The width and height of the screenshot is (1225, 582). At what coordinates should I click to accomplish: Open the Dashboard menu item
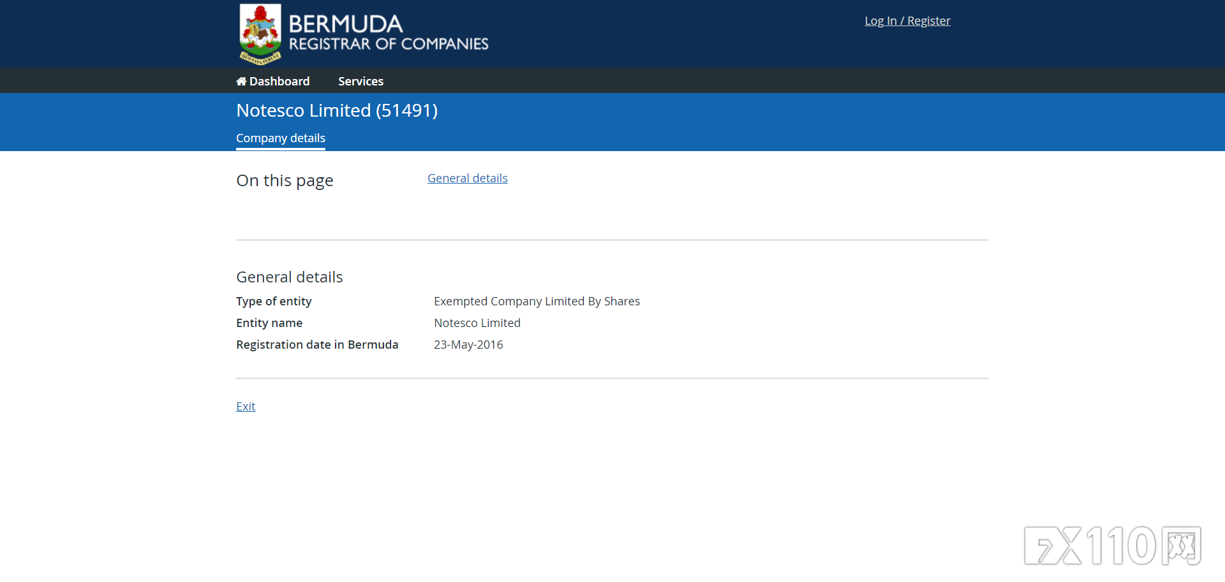279,81
